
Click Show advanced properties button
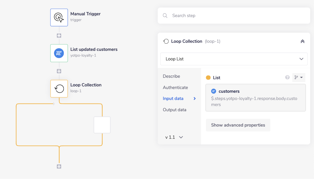(238, 125)
